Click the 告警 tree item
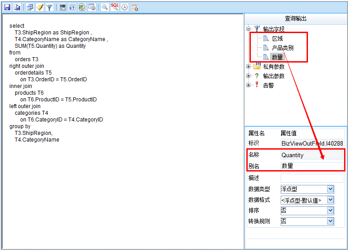Screen dimensions: 349x251 [x=268, y=85]
